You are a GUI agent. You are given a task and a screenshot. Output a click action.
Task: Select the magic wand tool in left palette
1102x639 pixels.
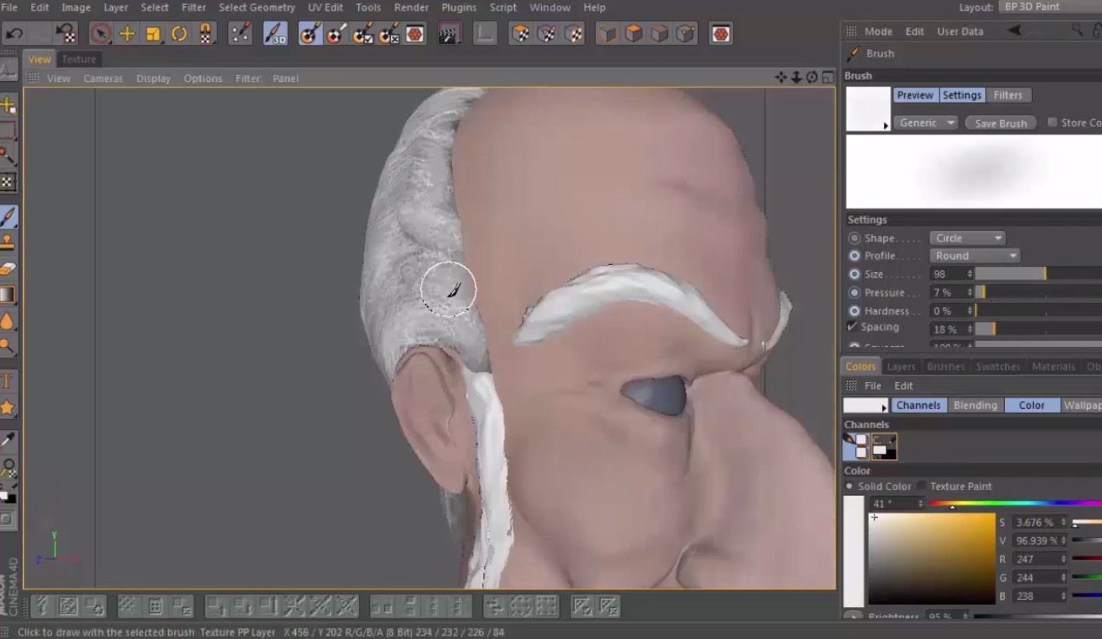coord(8,156)
